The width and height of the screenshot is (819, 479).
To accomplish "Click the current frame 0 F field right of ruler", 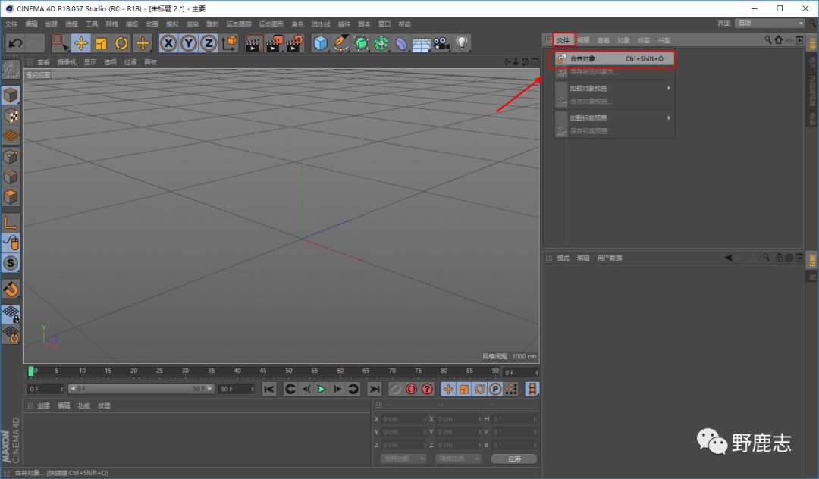I will pos(520,373).
